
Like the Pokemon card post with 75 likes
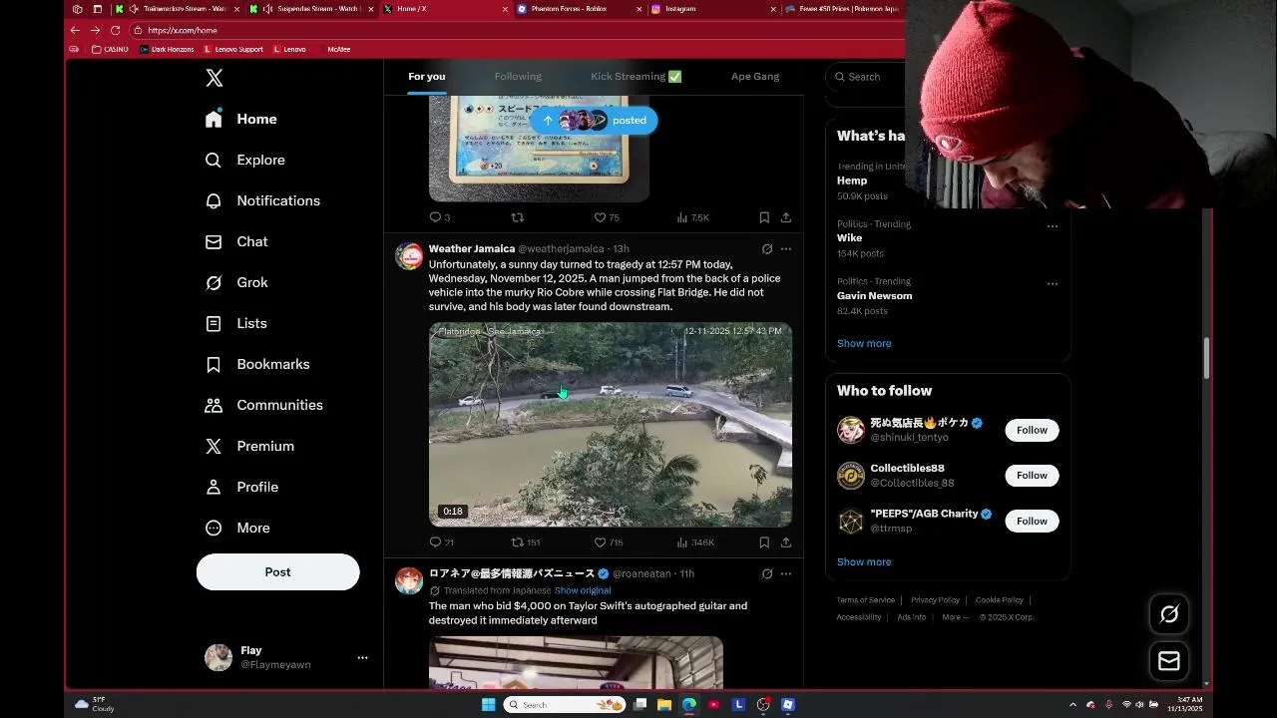(607, 217)
